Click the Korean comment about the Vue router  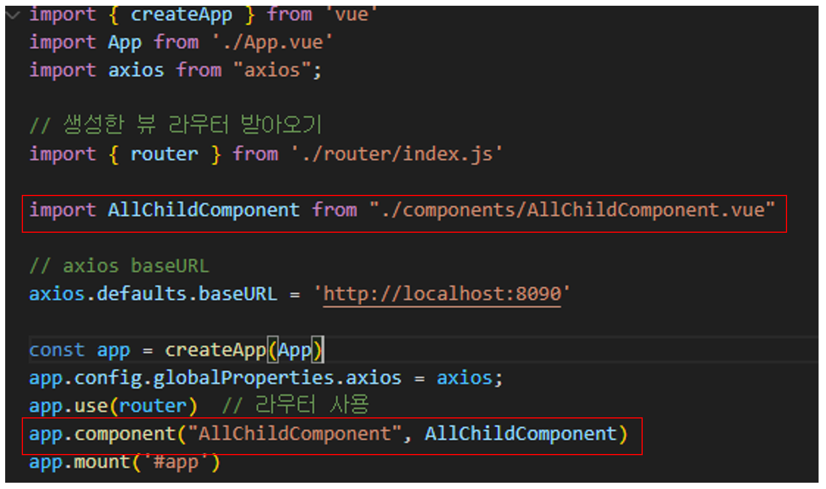[175, 124]
